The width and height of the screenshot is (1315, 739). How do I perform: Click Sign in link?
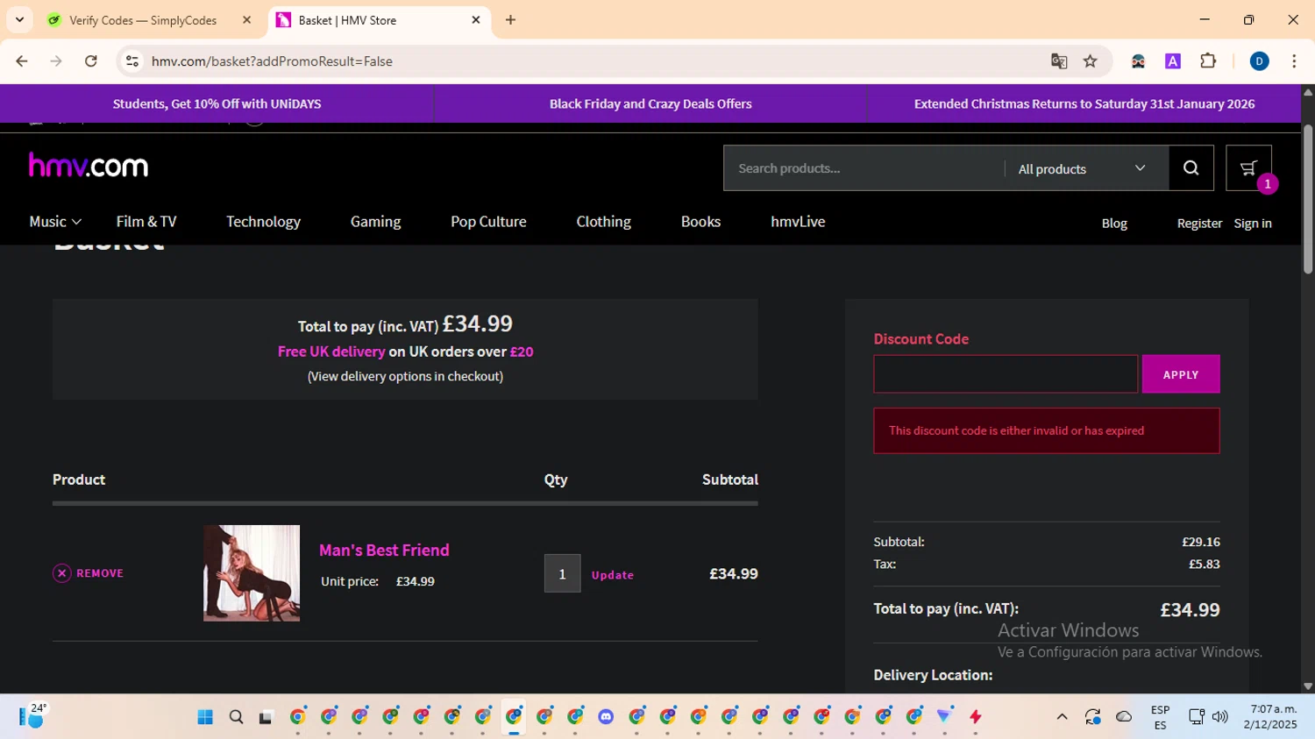click(1253, 224)
